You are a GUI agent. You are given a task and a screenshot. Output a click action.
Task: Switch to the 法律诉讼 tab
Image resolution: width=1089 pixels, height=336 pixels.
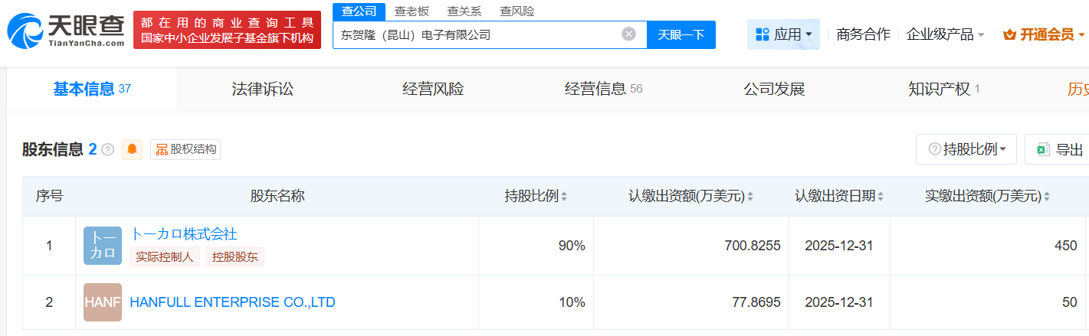(262, 89)
